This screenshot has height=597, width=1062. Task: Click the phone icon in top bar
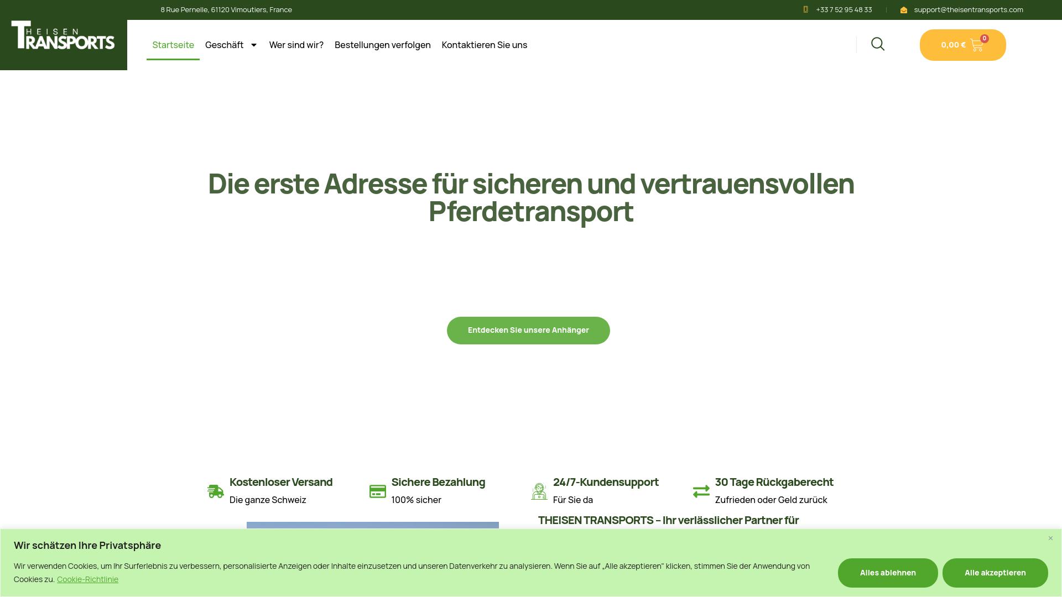click(805, 9)
